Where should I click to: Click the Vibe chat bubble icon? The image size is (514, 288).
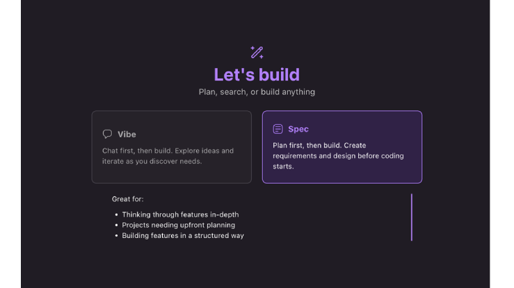point(107,134)
